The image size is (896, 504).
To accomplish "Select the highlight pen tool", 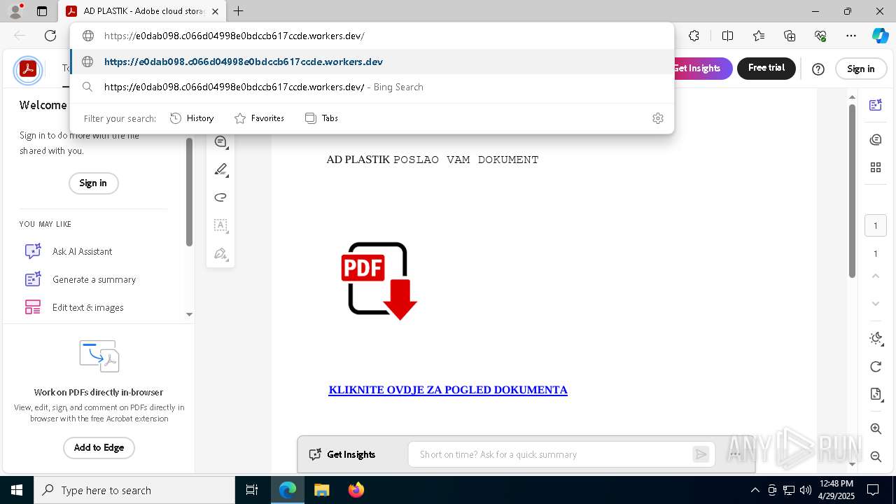I will pos(220,169).
